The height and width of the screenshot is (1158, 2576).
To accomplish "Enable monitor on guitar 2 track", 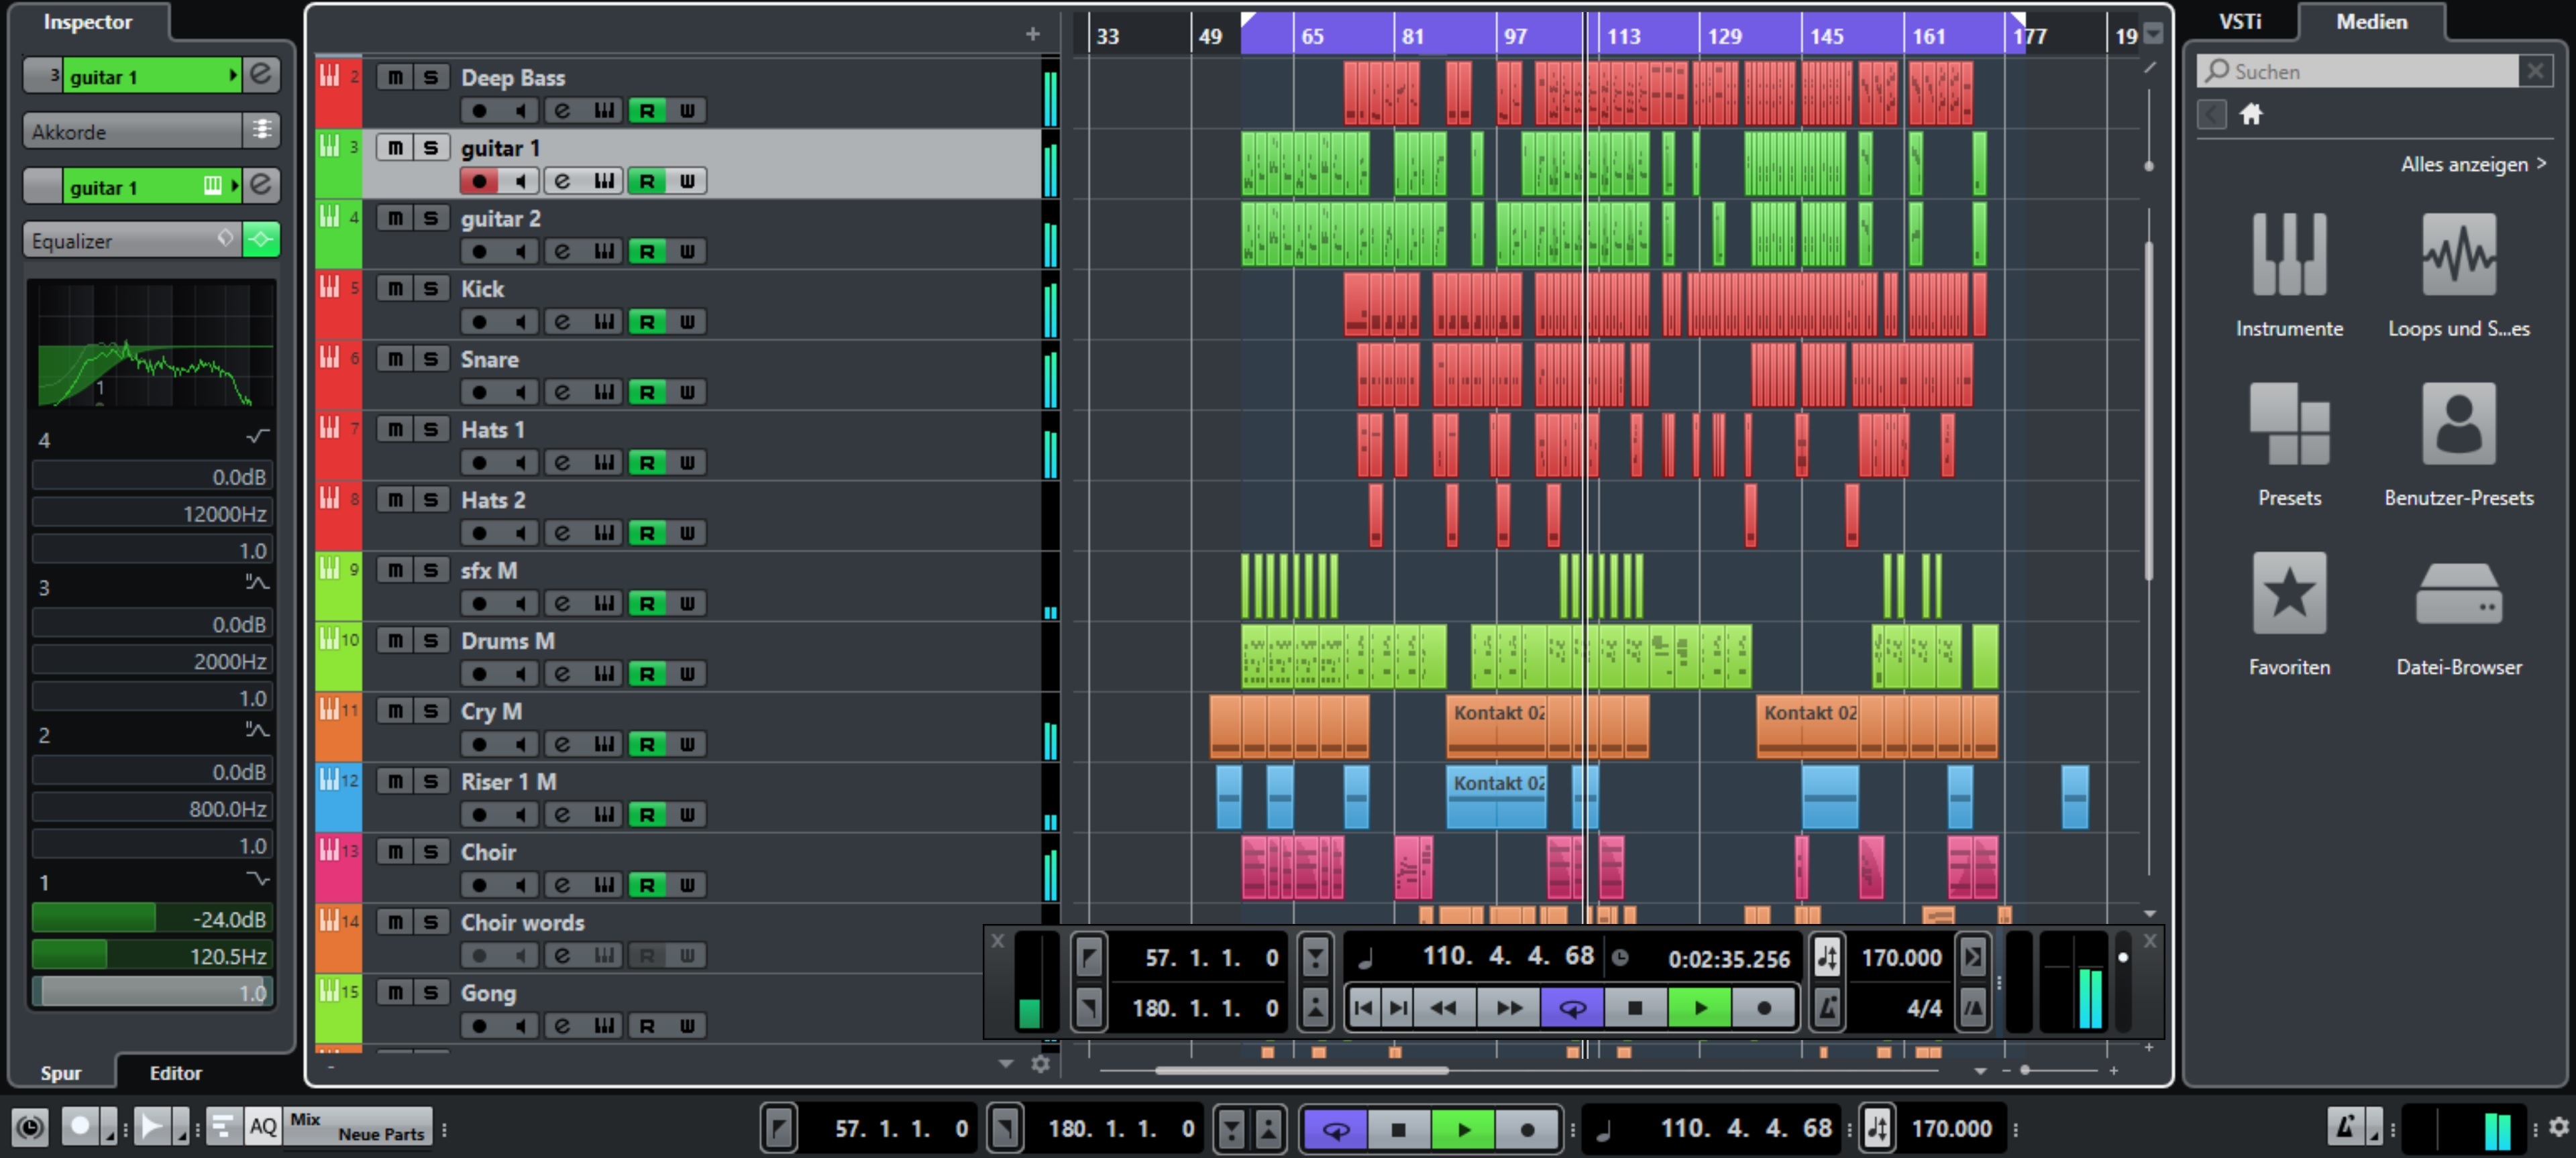I will (x=521, y=251).
